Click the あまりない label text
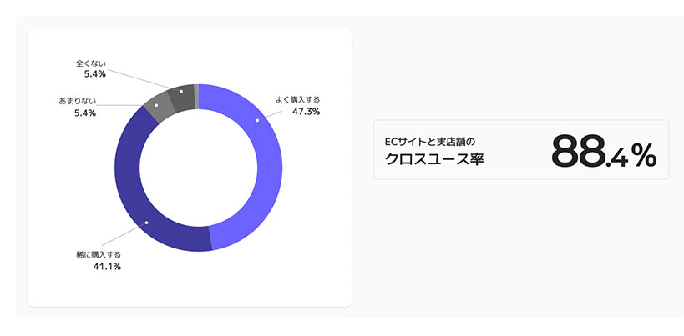Viewport: 684px width, 336px height. [77, 102]
